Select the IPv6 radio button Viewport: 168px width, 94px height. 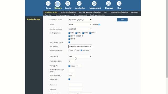(75, 50)
